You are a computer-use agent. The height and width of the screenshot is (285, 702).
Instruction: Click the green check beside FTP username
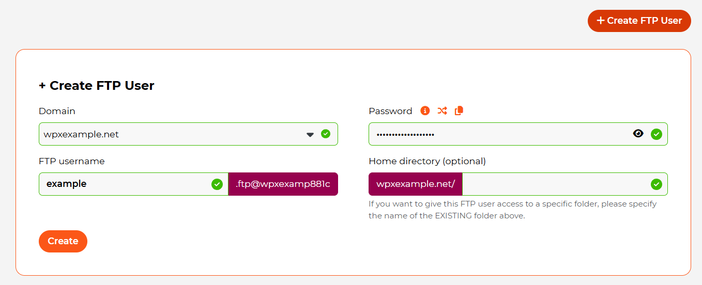tap(217, 184)
